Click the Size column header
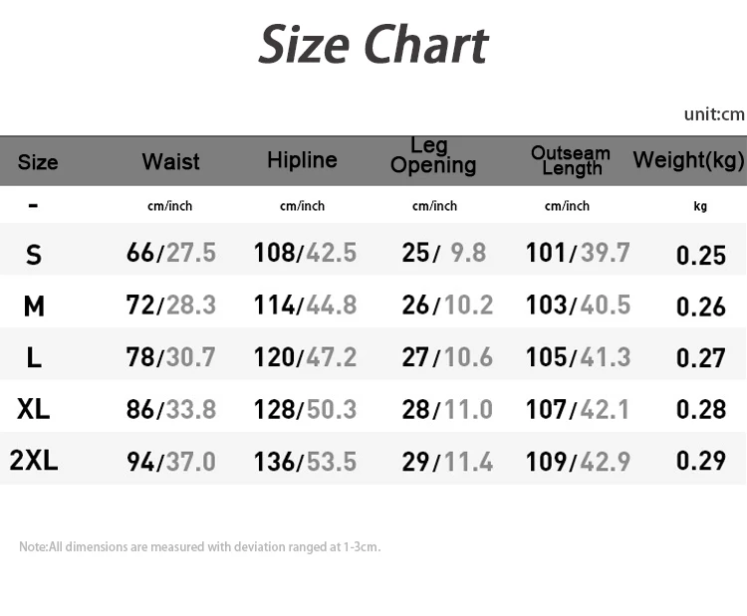The image size is (747, 616). click(38, 162)
